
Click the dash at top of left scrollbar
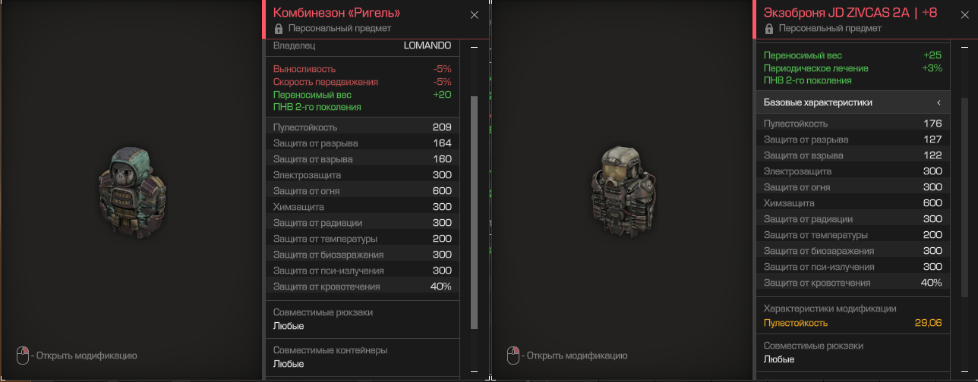pos(475,47)
